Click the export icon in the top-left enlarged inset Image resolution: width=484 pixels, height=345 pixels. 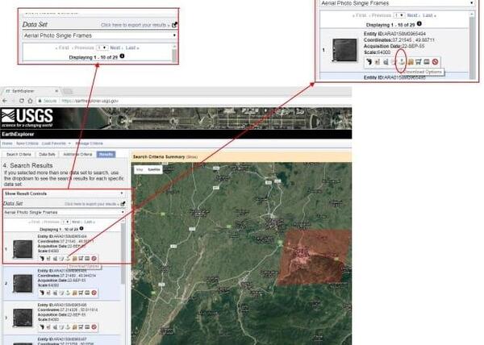[174, 25]
